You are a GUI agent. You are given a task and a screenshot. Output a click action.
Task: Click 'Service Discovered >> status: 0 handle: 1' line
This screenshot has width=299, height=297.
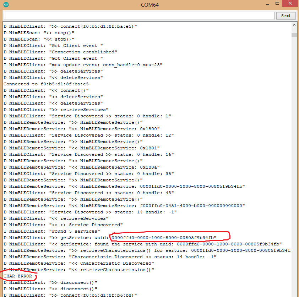point(87,116)
